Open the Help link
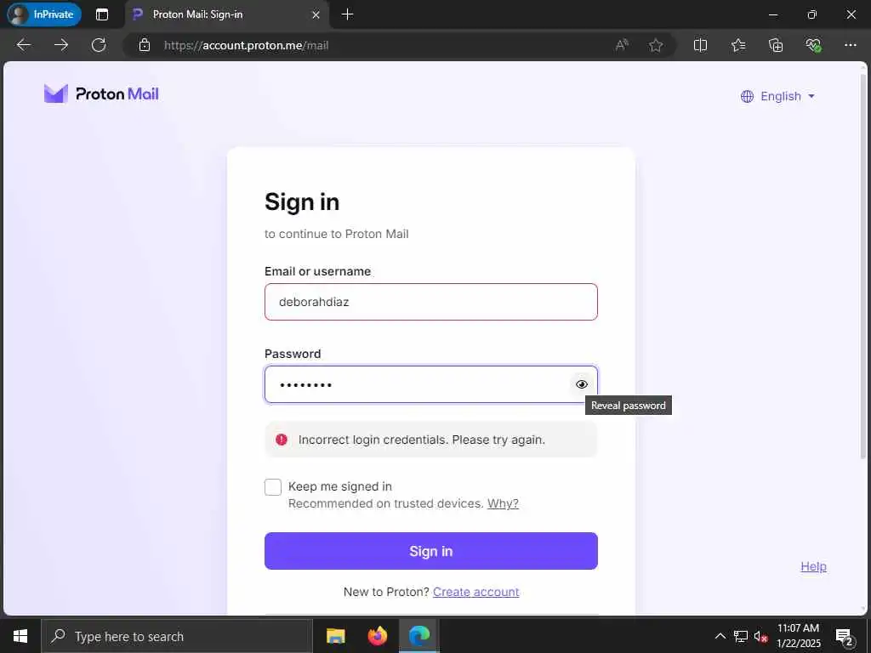Viewport: 871px width, 653px height. coord(813,566)
